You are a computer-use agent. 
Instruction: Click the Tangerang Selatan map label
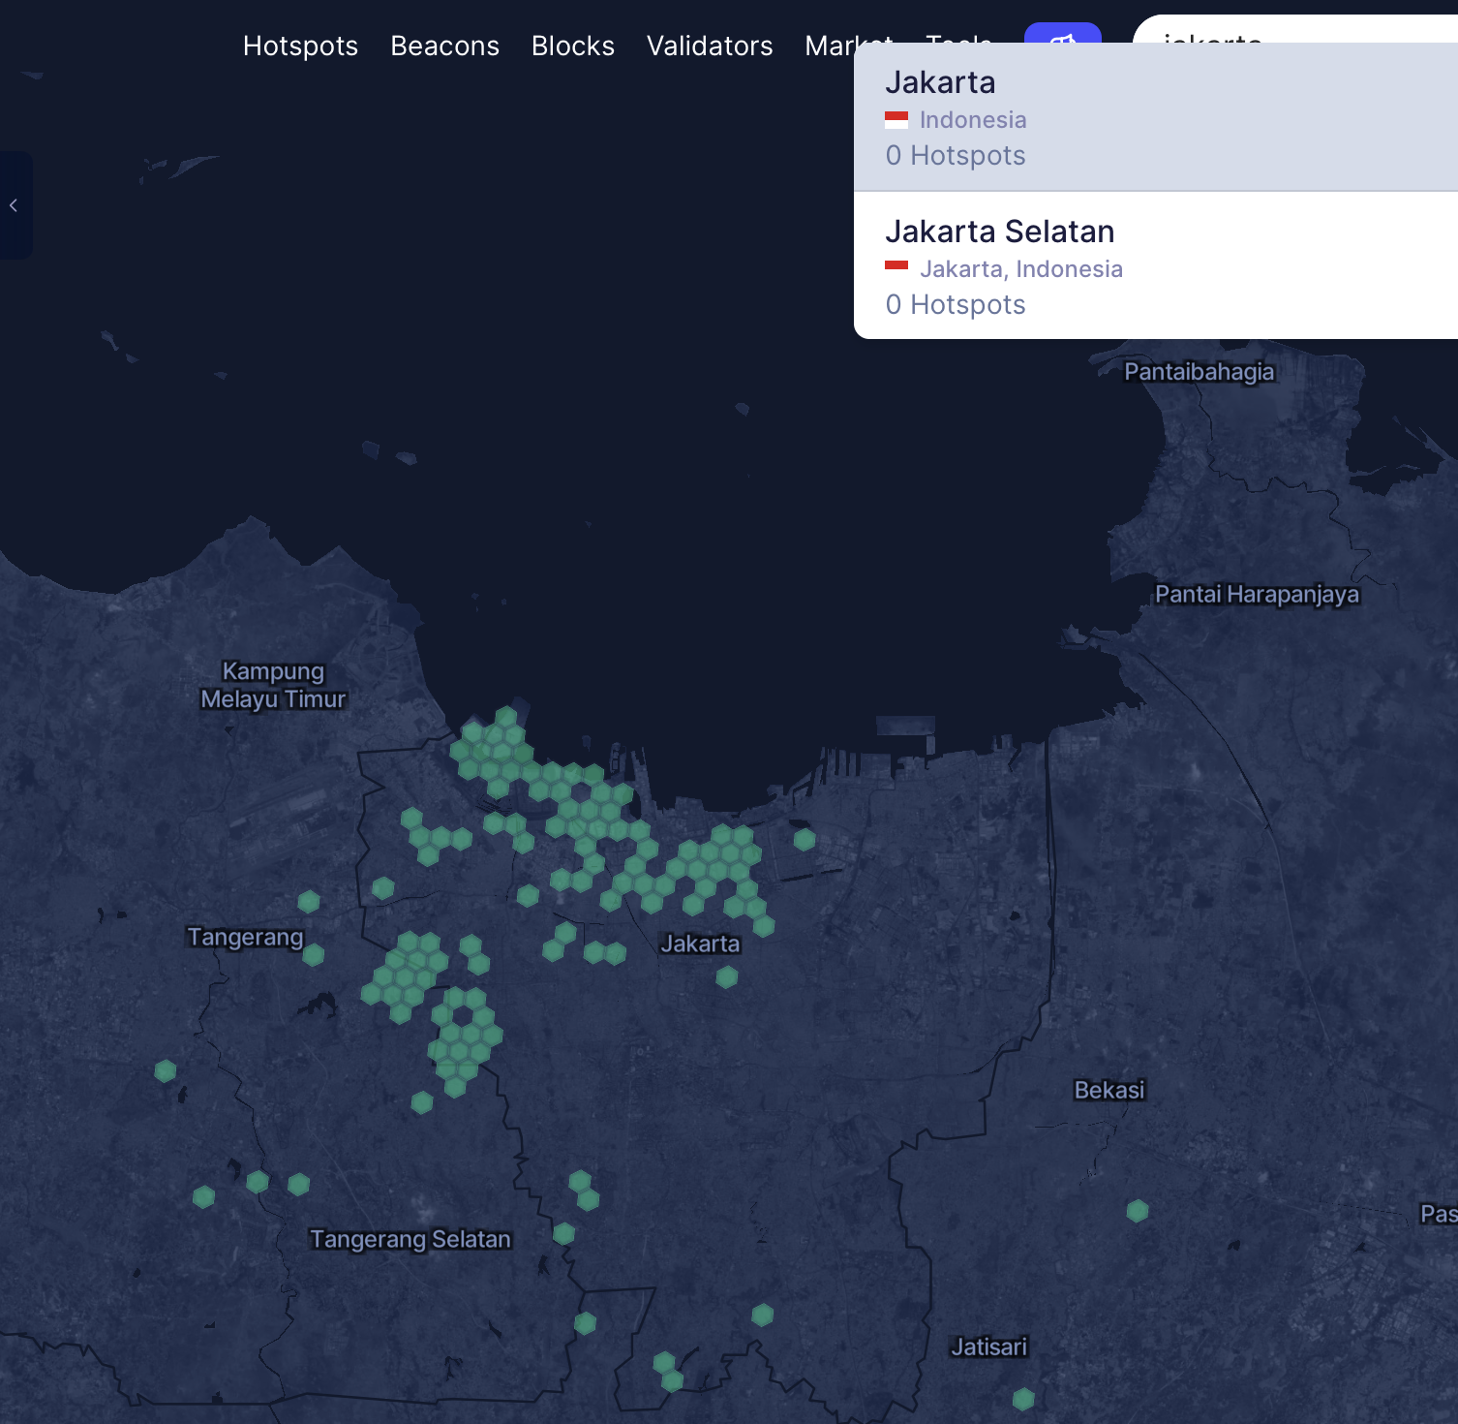click(x=410, y=1239)
